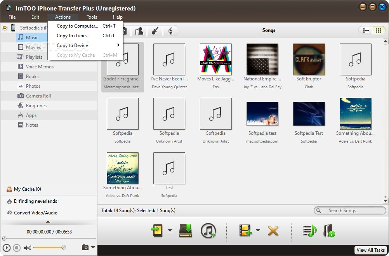Click the iPhone device icon in sidebar
The height and width of the screenshot is (256, 389).
pos(13,28)
